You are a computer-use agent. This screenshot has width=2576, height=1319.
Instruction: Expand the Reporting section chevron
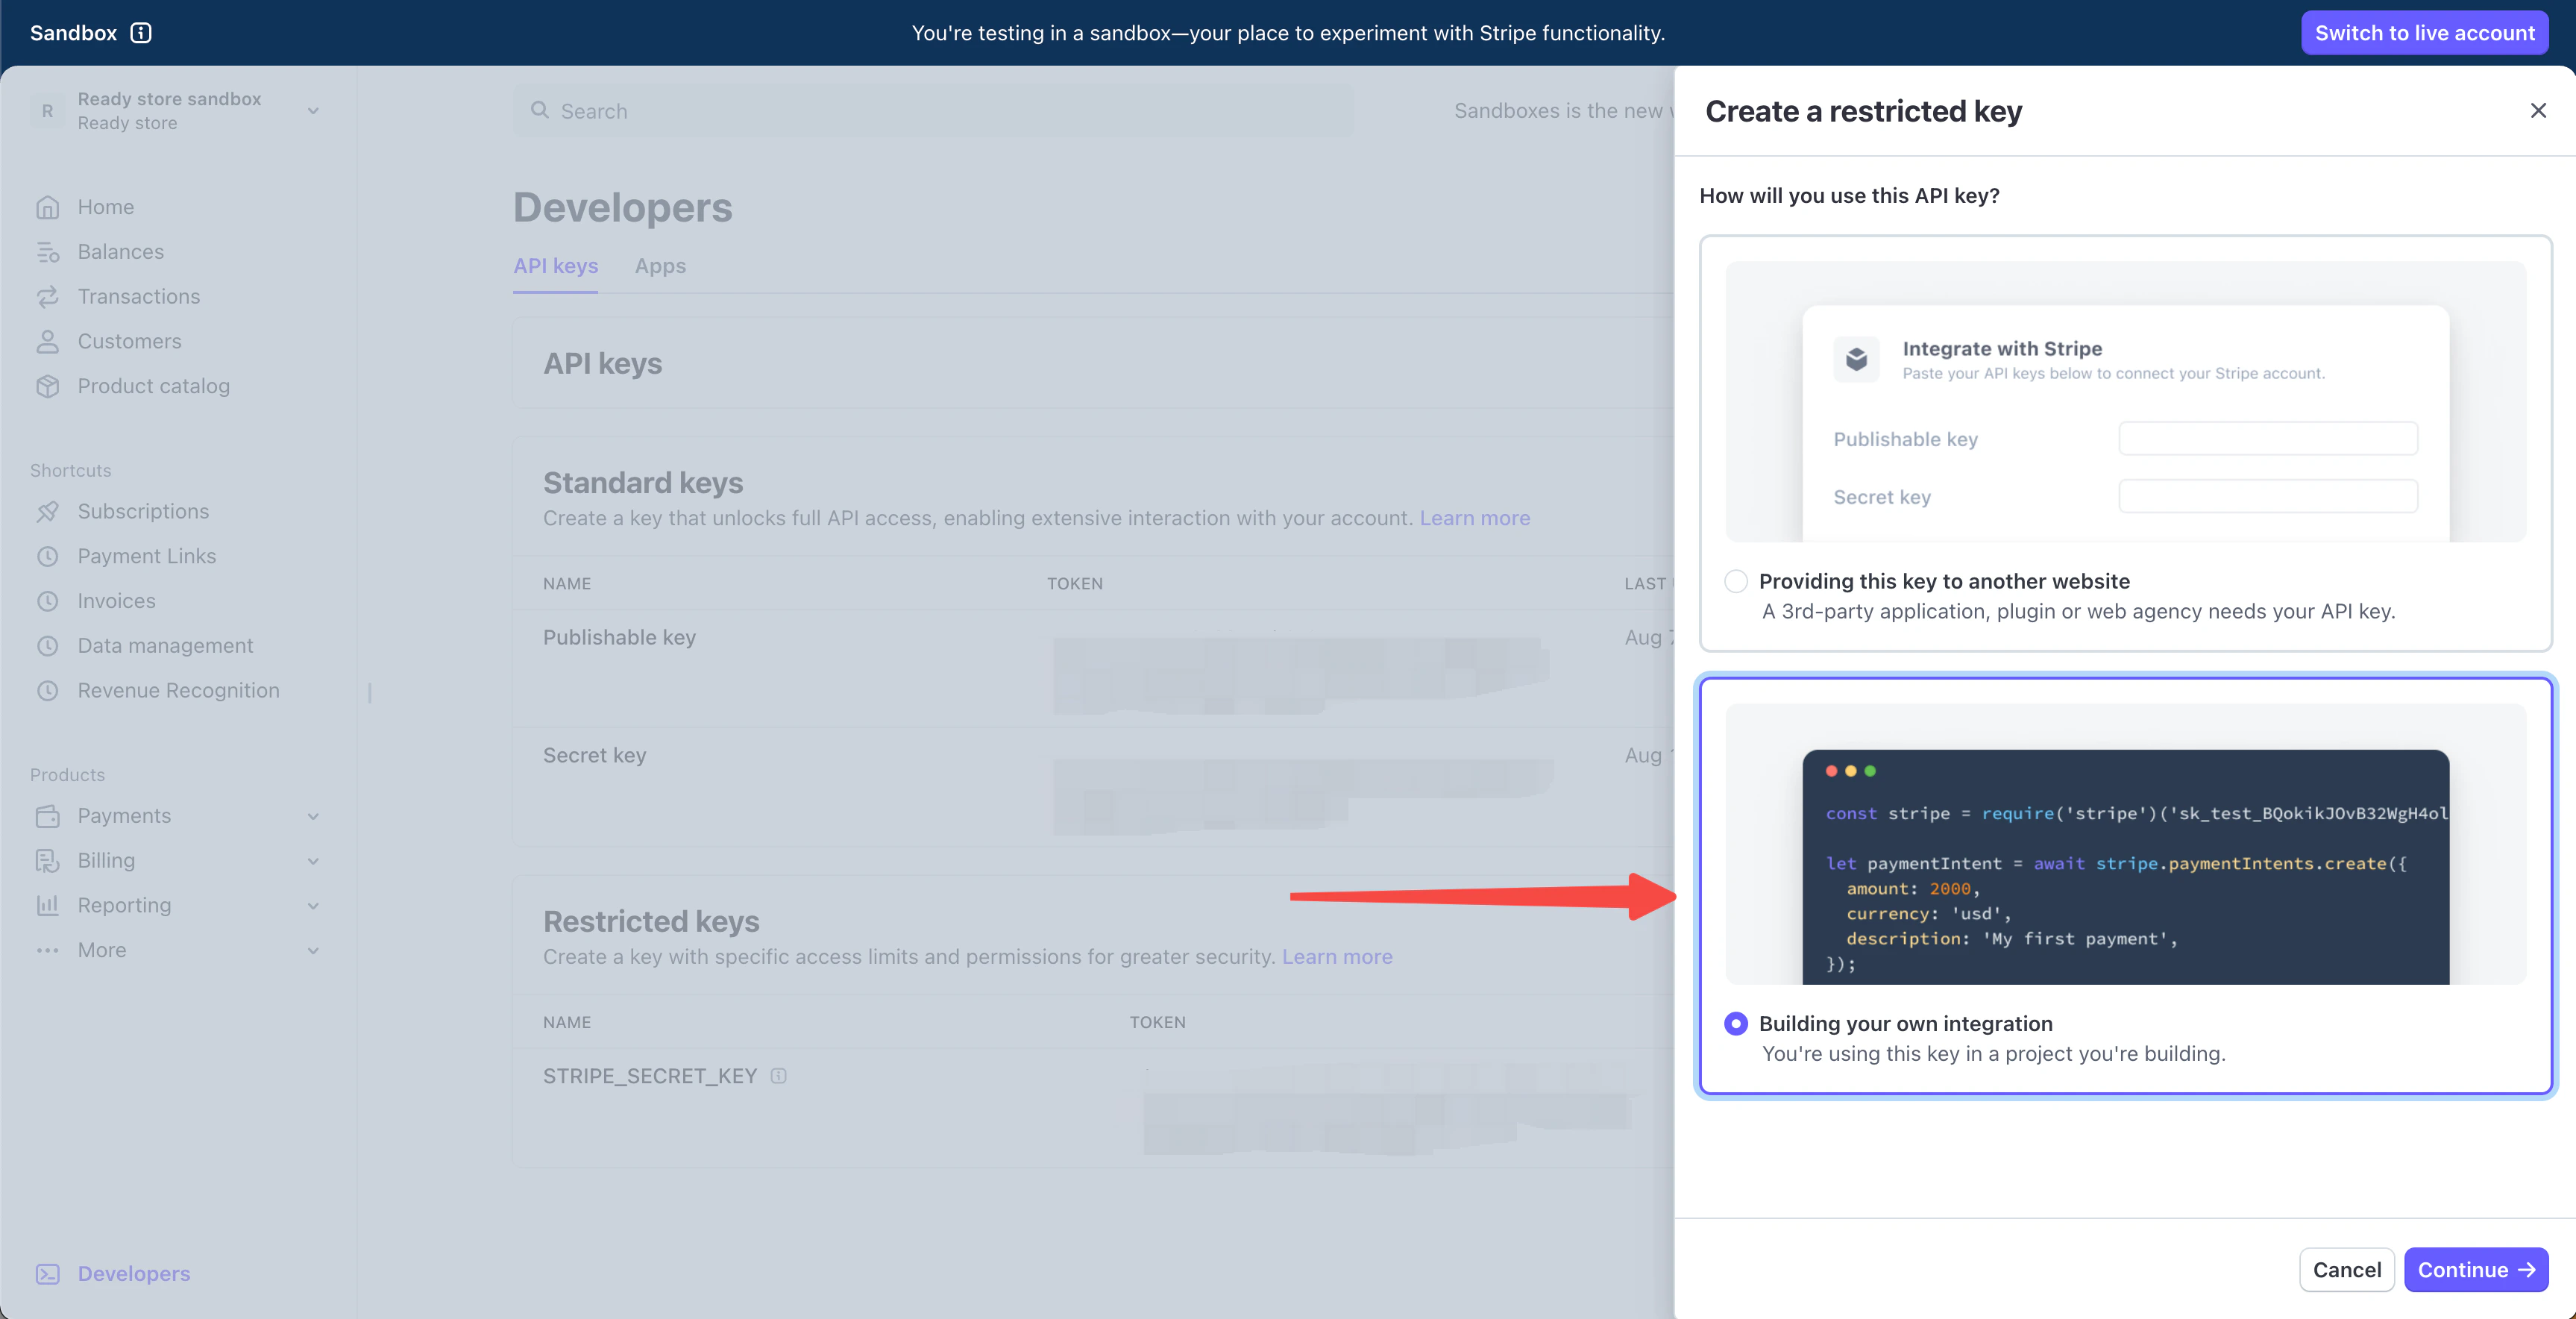[x=313, y=906]
